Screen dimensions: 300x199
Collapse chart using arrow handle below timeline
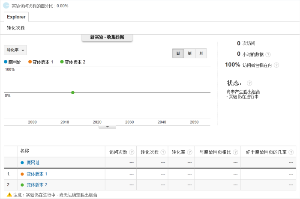108,127
